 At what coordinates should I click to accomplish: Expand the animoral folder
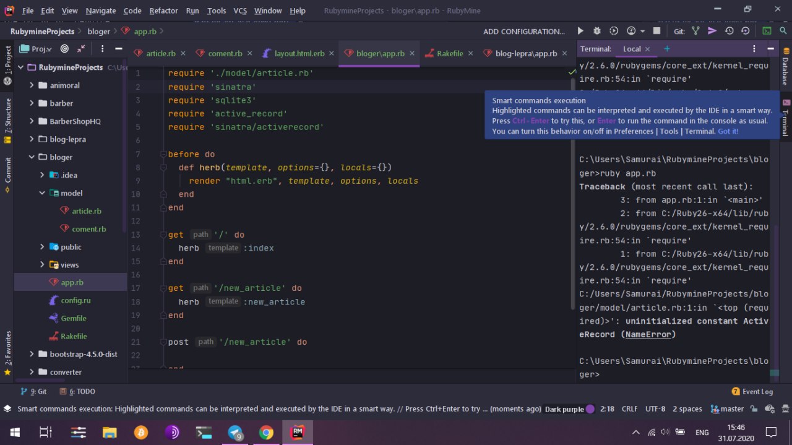coord(32,85)
